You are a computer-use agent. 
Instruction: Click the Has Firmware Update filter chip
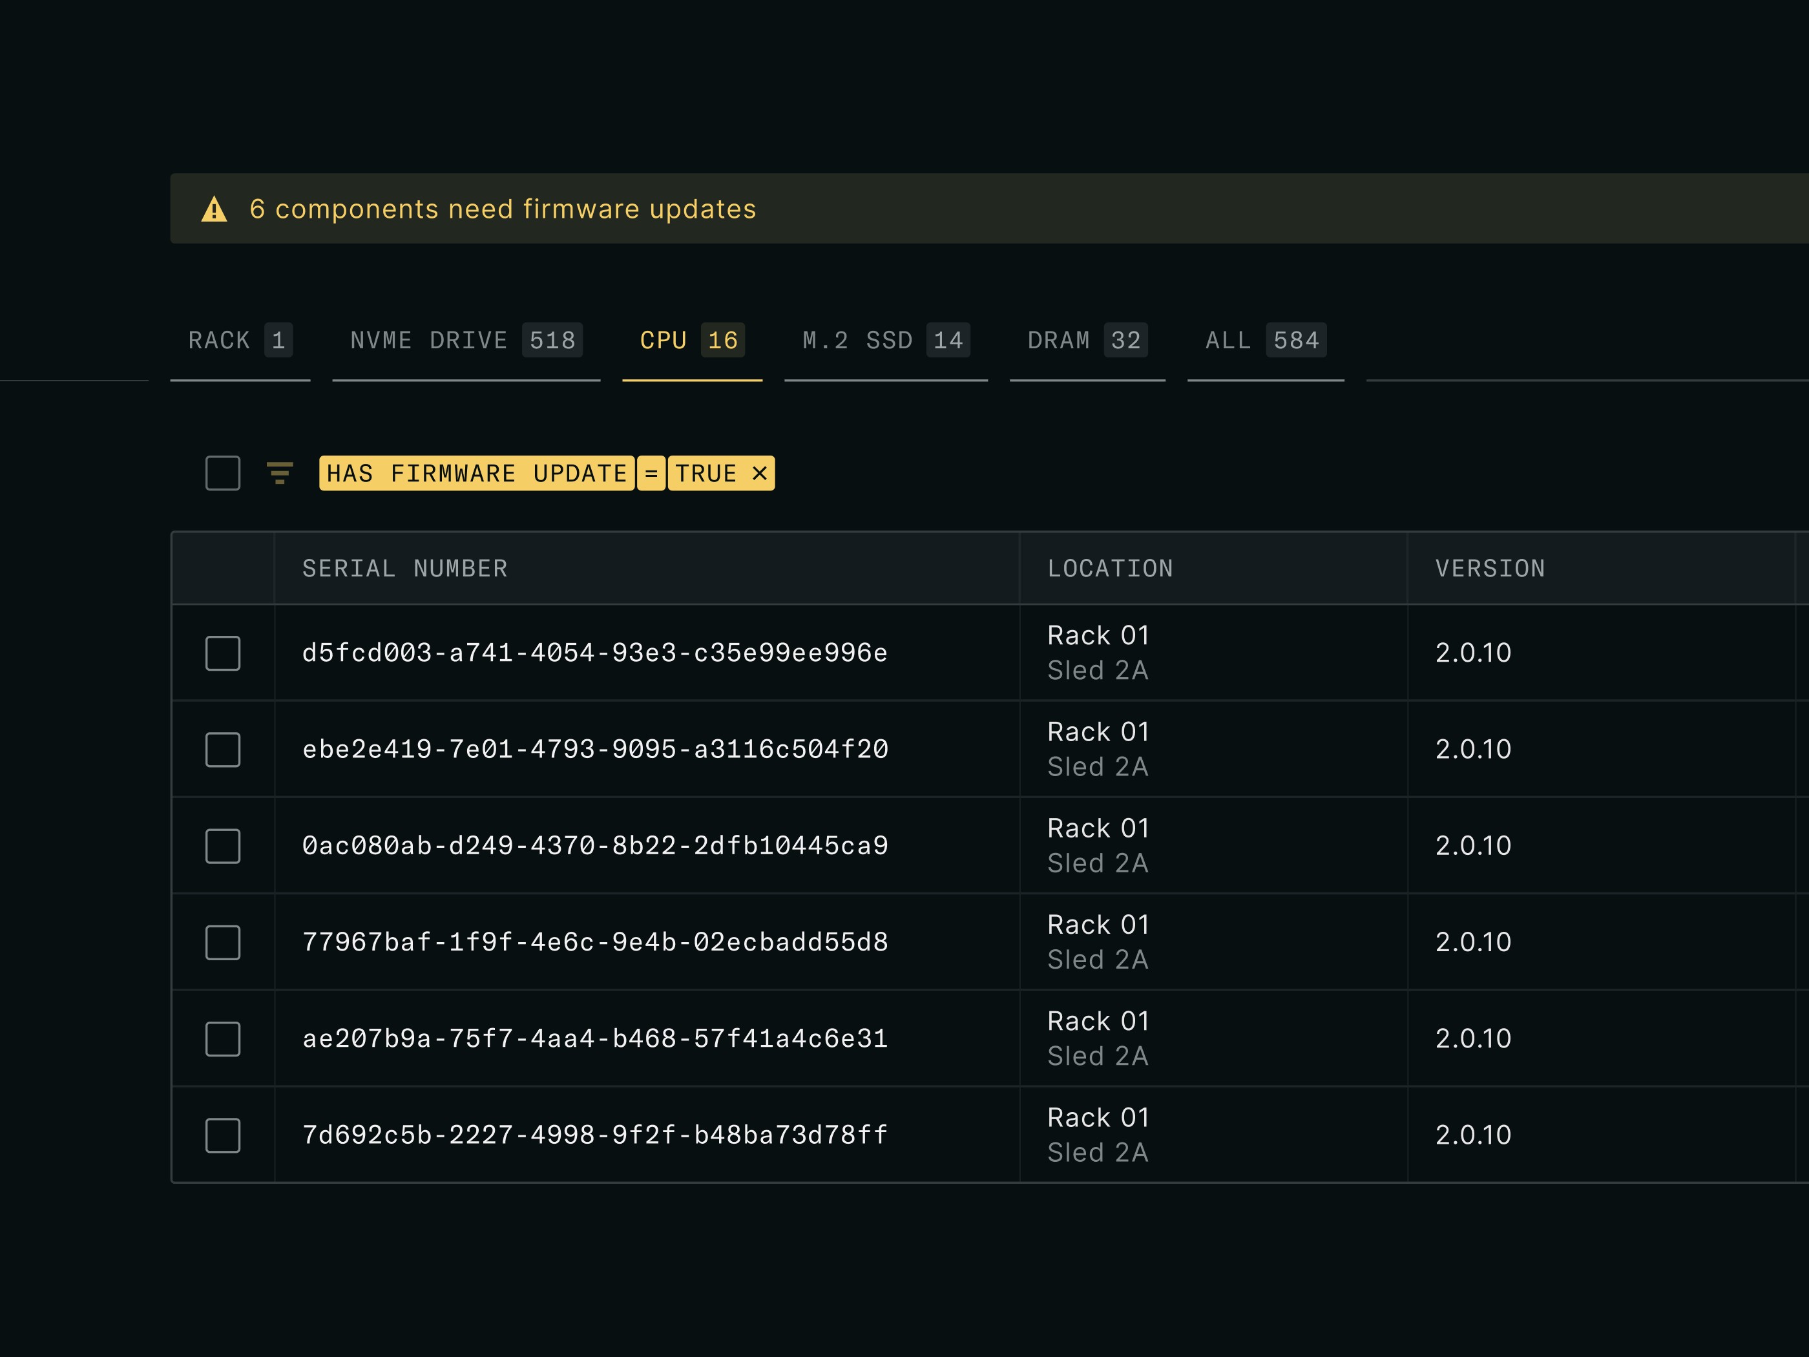click(x=477, y=473)
